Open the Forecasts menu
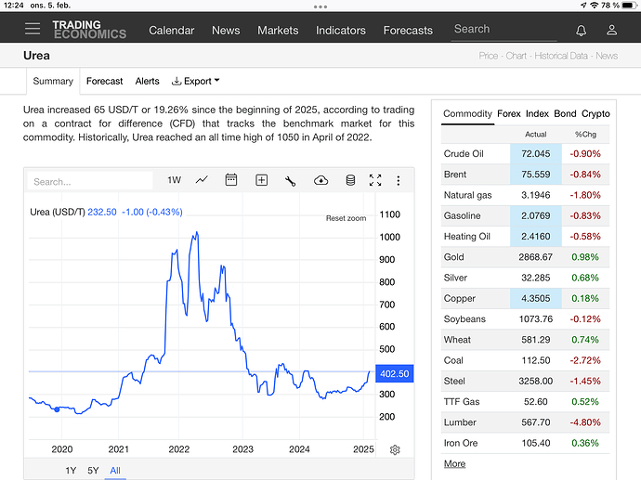This screenshot has height=480, width=641. [408, 31]
